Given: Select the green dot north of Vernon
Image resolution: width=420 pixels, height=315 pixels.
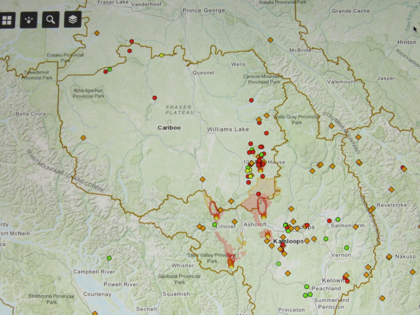Looking at the screenshot, I should [x=347, y=248].
